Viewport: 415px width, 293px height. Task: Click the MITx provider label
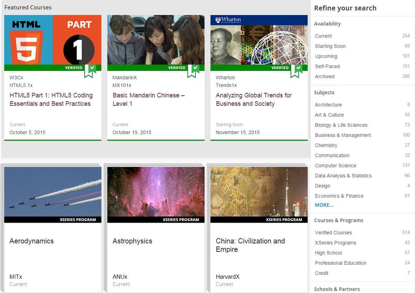click(x=16, y=277)
